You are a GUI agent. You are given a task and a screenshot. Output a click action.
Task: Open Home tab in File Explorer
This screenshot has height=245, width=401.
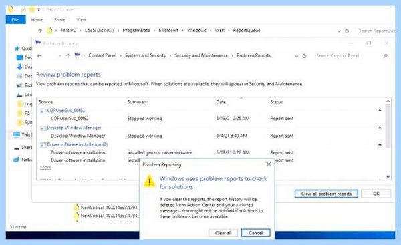[x=37, y=19]
